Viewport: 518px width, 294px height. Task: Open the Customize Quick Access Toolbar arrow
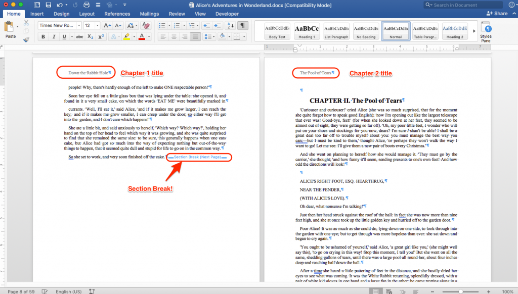[x=124, y=5]
